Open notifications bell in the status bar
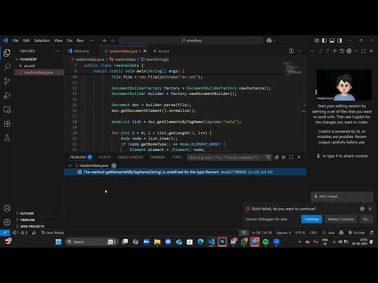Viewport: 378px width, 283px height. (372, 232)
